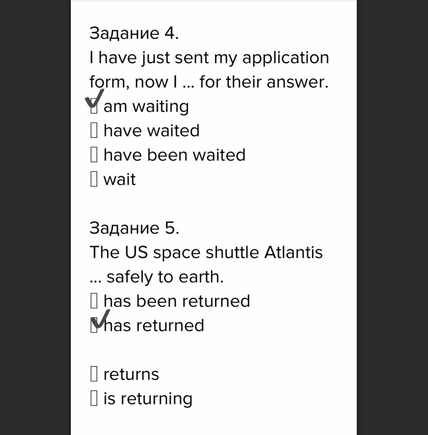Tick the checkbox beside 'has returned'

(x=94, y=325)
